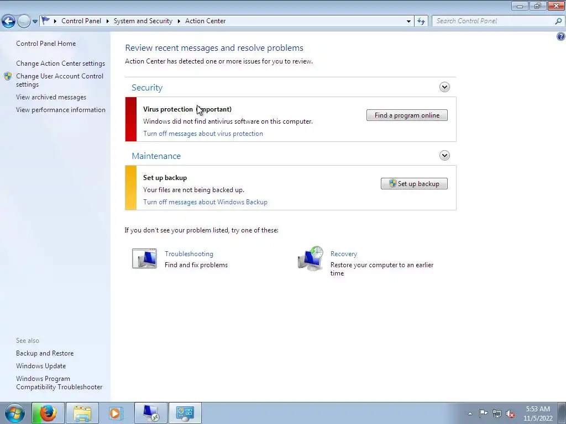Click the Set up backup button
This screenshot has width=566, height=424.
(414, 184)
